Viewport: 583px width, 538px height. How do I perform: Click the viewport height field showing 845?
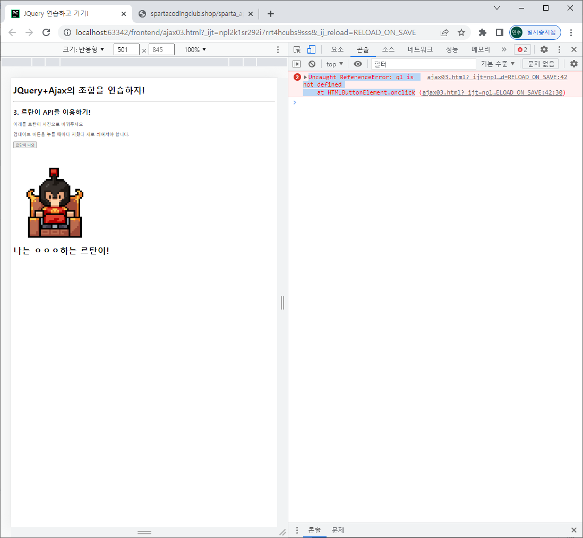tap(161, 50)
